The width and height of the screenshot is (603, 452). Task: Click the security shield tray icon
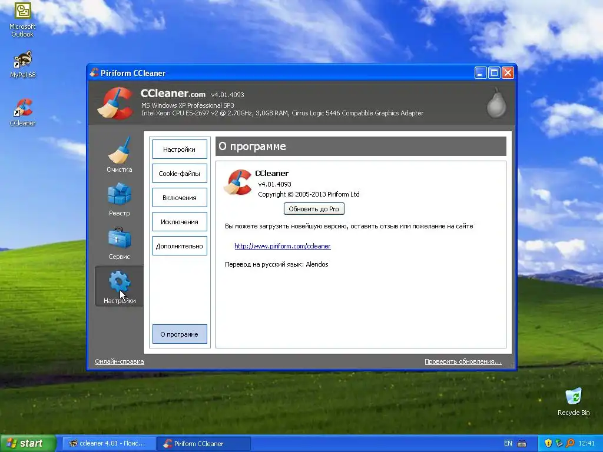pyautogui.click(x=548, y=443)
